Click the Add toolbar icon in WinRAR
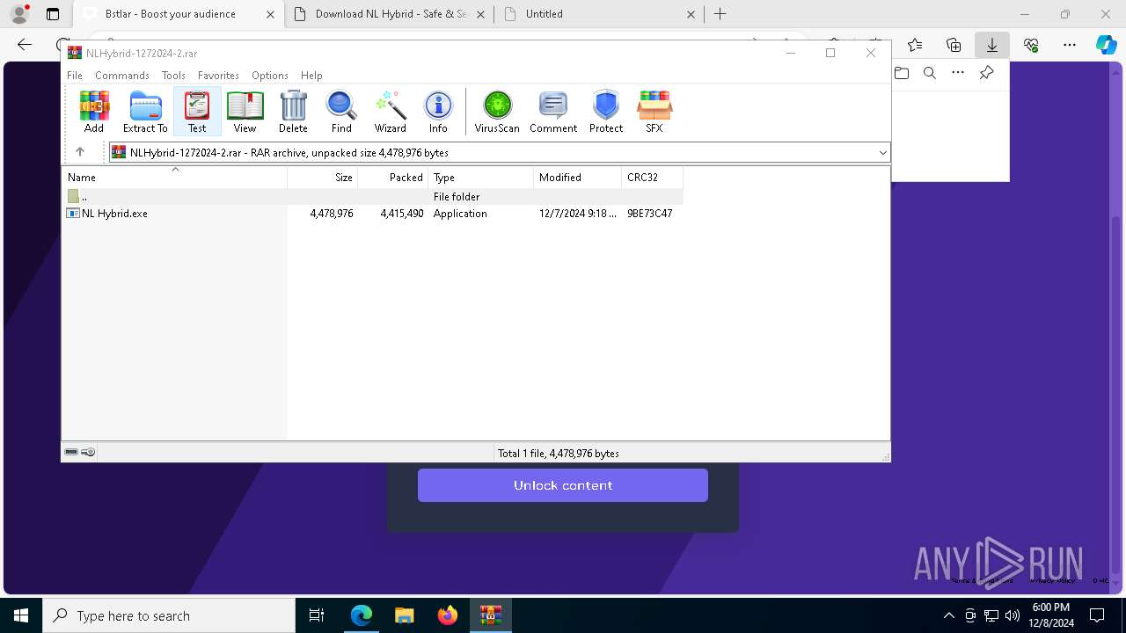 pyautogui.click(x=94, y=112)
